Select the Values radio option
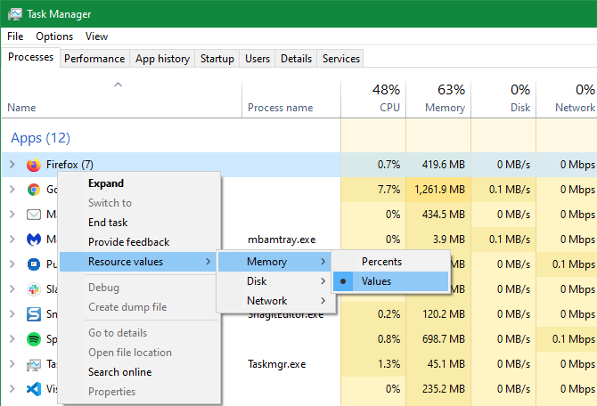This screenshot has height=406, width=597. (376, 281)
